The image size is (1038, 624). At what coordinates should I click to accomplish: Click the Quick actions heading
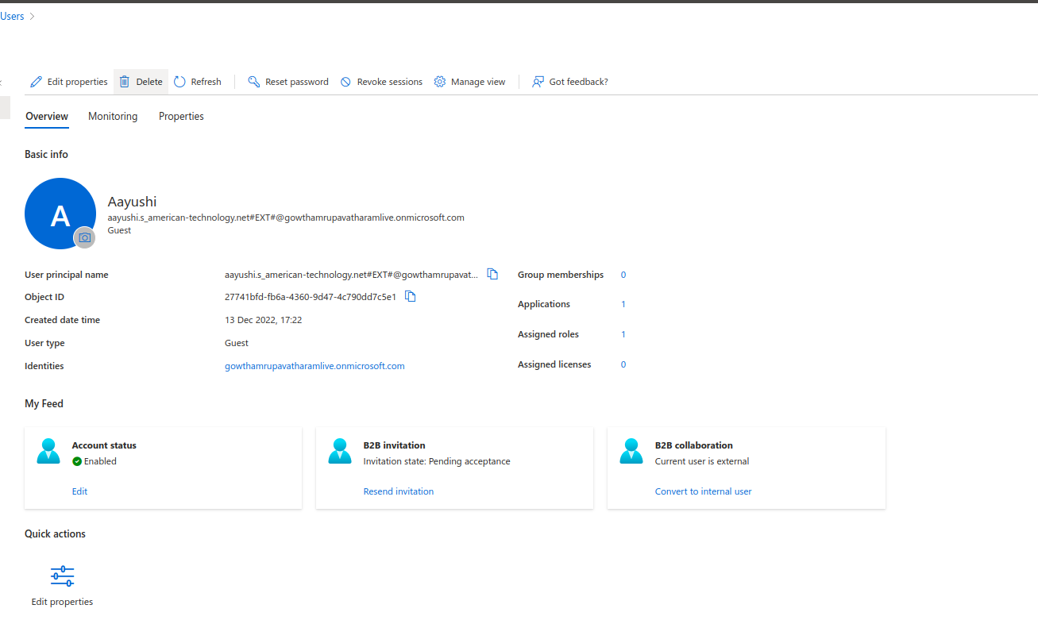[x=55, y=533]
